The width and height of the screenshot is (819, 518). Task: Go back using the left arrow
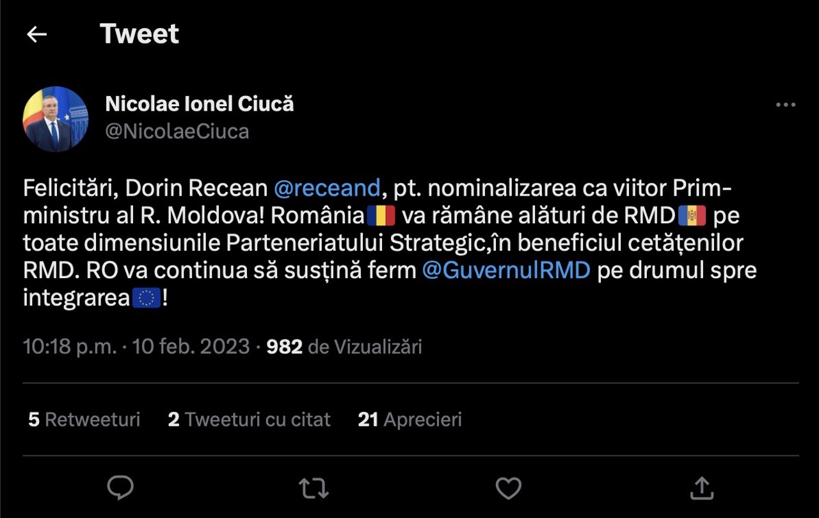click(37, 35)
